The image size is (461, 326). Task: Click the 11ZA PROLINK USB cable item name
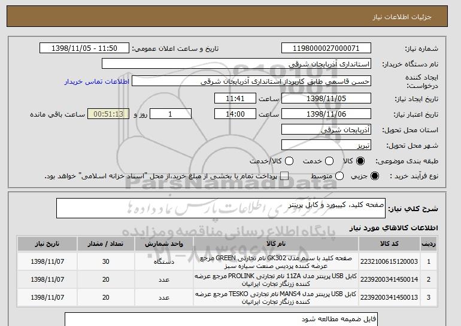pos(276,280)
